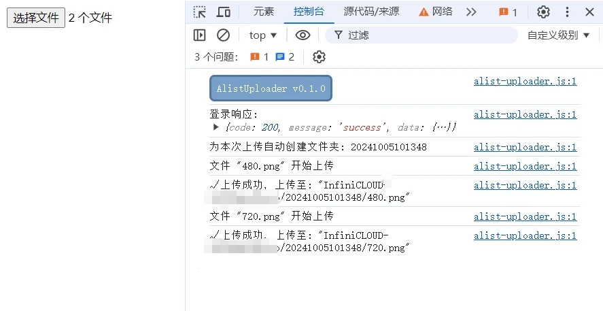Click the 720.png upload success message

[x=309, y=242]
